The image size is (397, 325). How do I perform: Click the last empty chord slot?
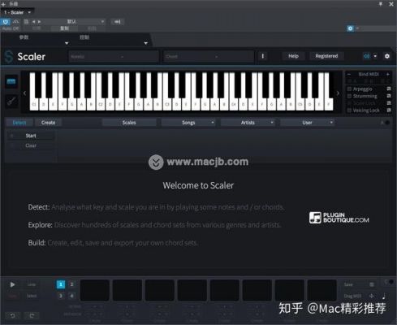[x=322, y=290]
